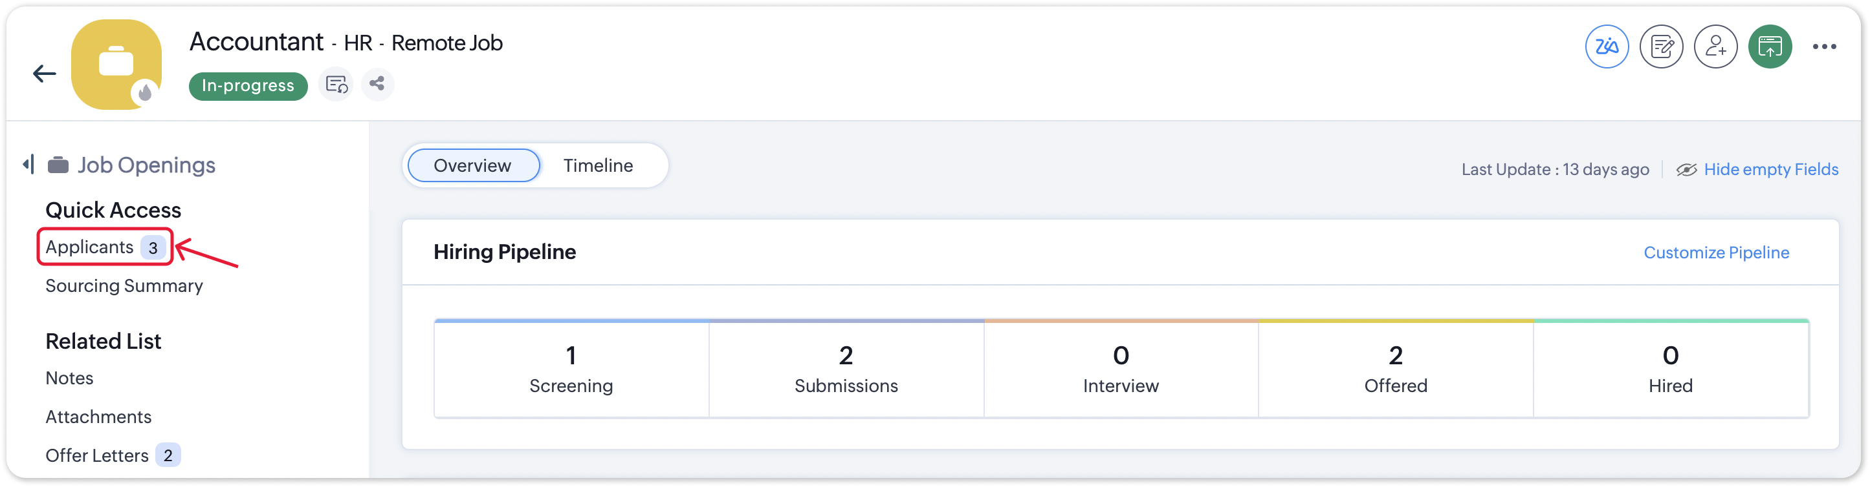Click the green publish job icon
Viewport: 1870px width, 487px height.
(x=1770, y=47)
